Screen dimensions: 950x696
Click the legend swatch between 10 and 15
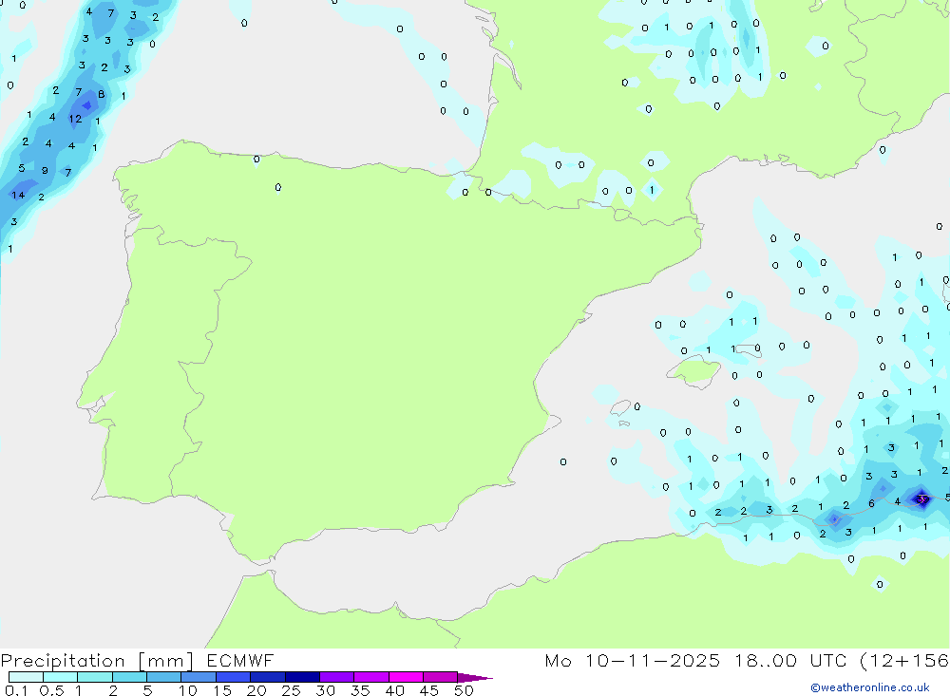pyautogui.click(x=199, y=677)
